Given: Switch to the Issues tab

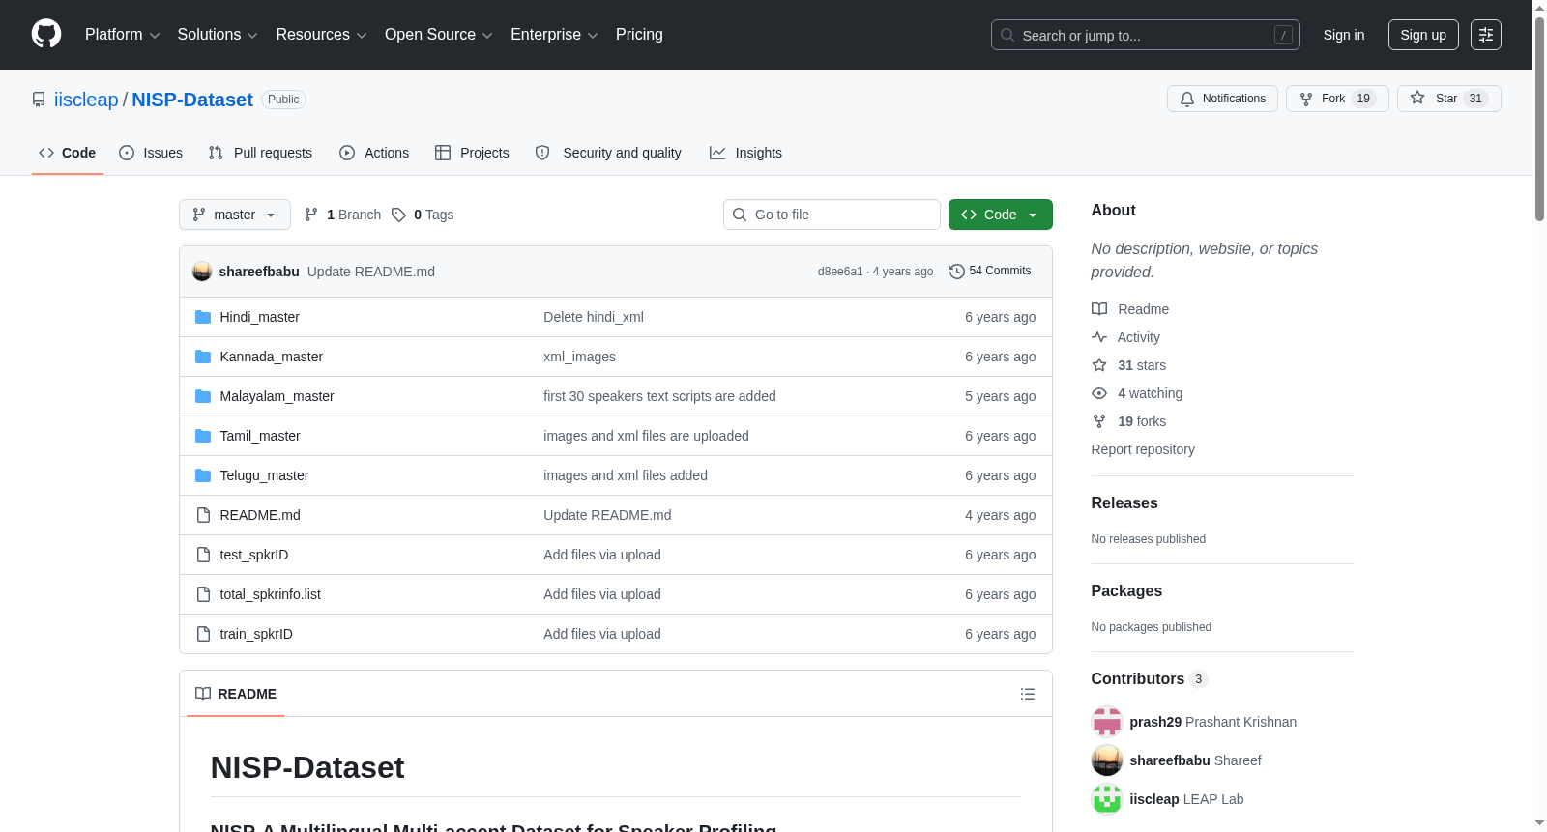Looking at the screenshot, I should (x=151, y=153).
